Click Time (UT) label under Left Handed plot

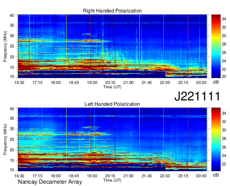112,180
